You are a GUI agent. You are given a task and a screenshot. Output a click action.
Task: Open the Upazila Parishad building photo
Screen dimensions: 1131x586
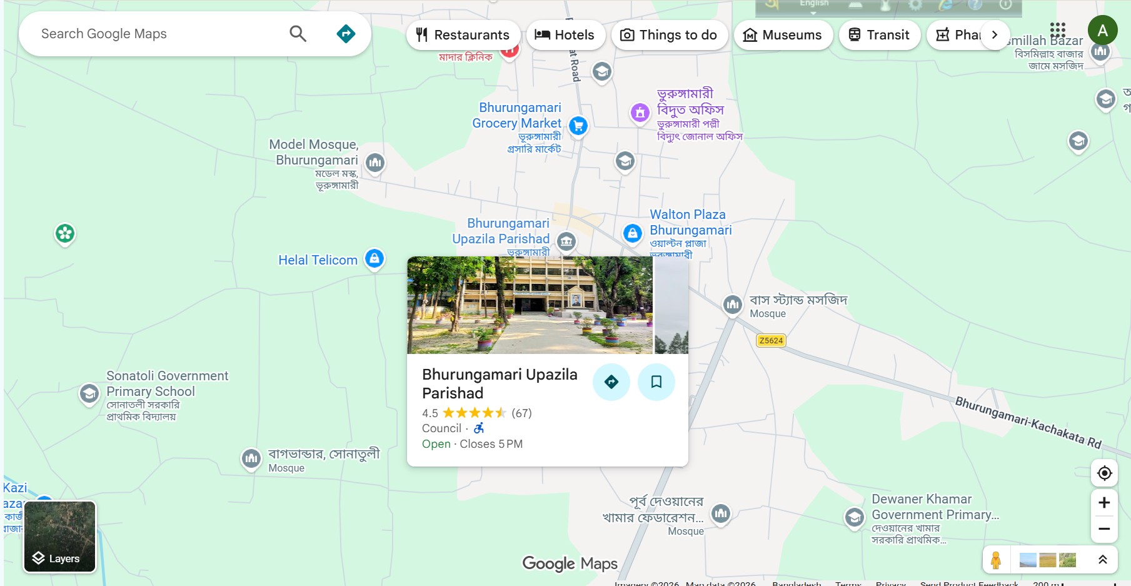click(530, 305)
